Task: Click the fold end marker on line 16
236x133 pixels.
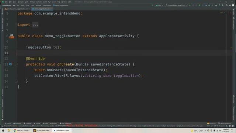Action: (16, 81)
